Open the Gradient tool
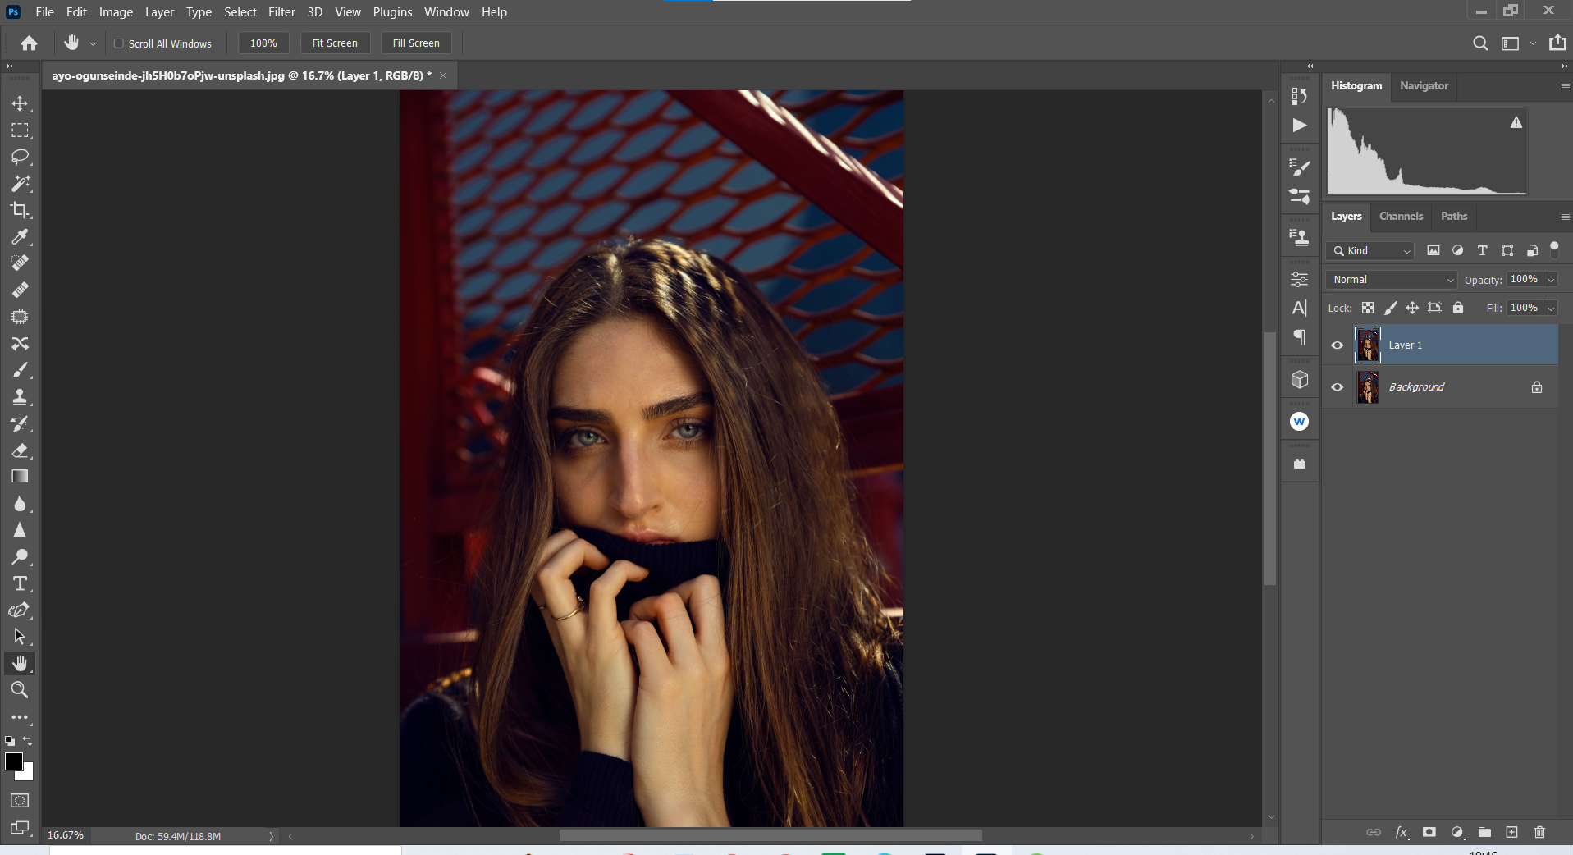Viewport: 1573px width, 855px height. tap(20, 476)
